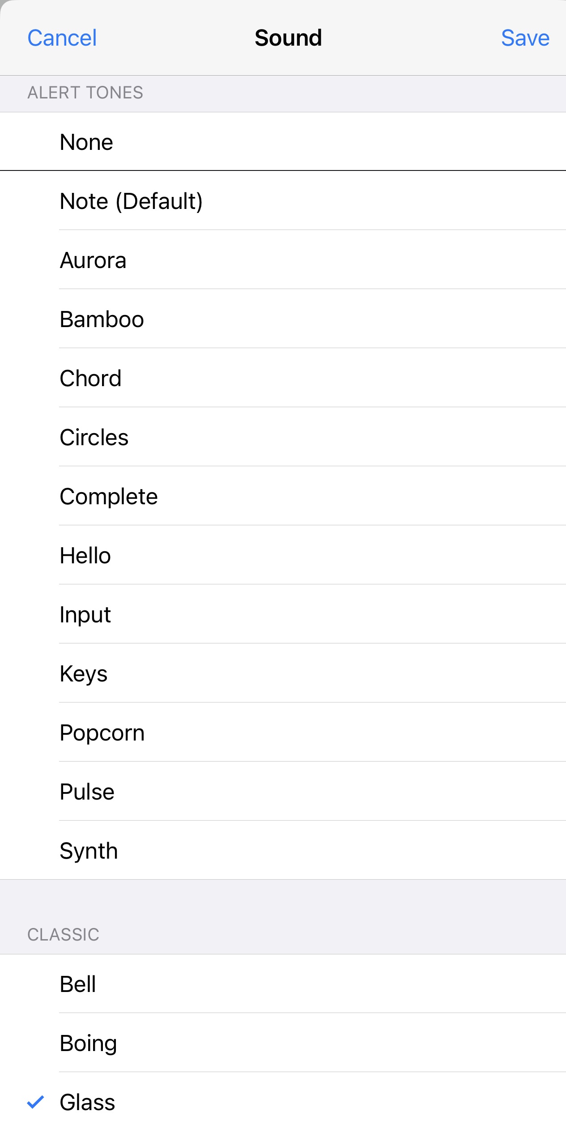
Task: Save the current sound selection
Action: (525, 38)
